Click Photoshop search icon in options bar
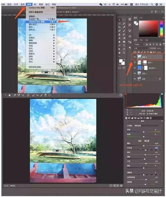 click(x=152, y=11)
